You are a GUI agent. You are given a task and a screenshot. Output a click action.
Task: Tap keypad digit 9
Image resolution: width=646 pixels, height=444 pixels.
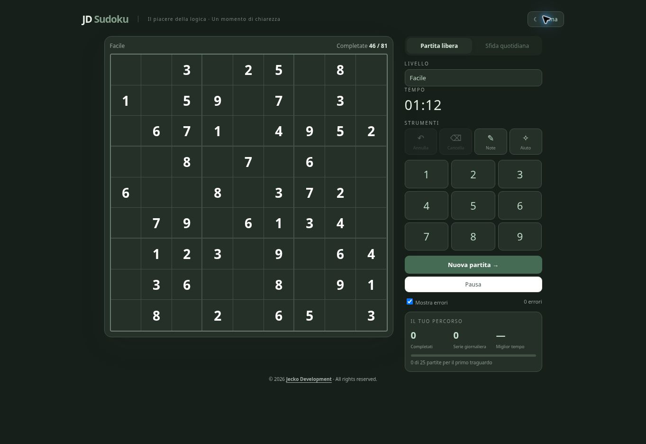click(520, 236)
